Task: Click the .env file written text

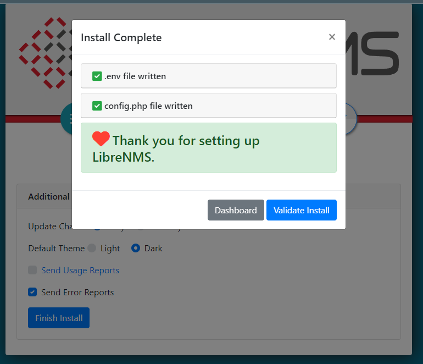Action: [135, 76]
